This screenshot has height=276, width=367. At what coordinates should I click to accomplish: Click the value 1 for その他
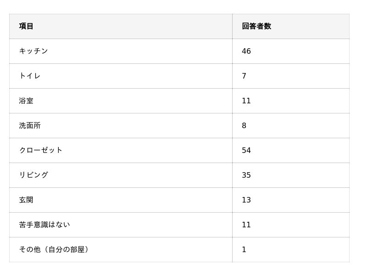click(x=244, y=249)
